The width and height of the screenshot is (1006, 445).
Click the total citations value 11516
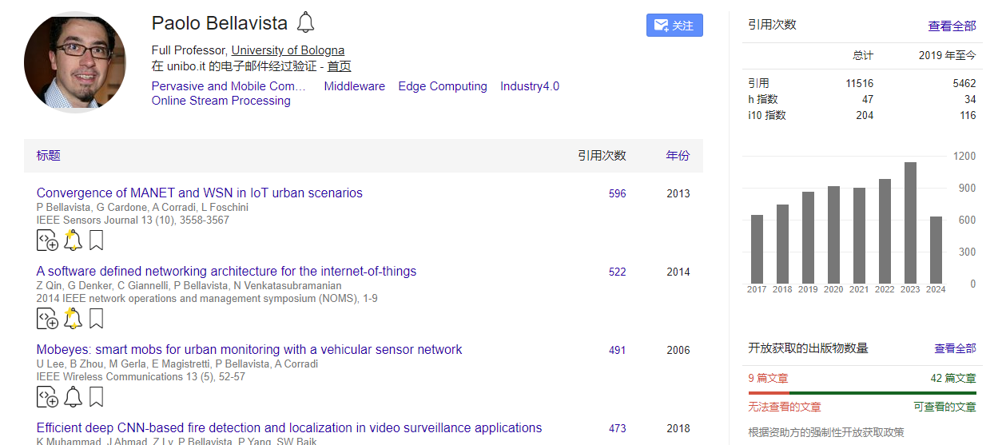point(859,83)
